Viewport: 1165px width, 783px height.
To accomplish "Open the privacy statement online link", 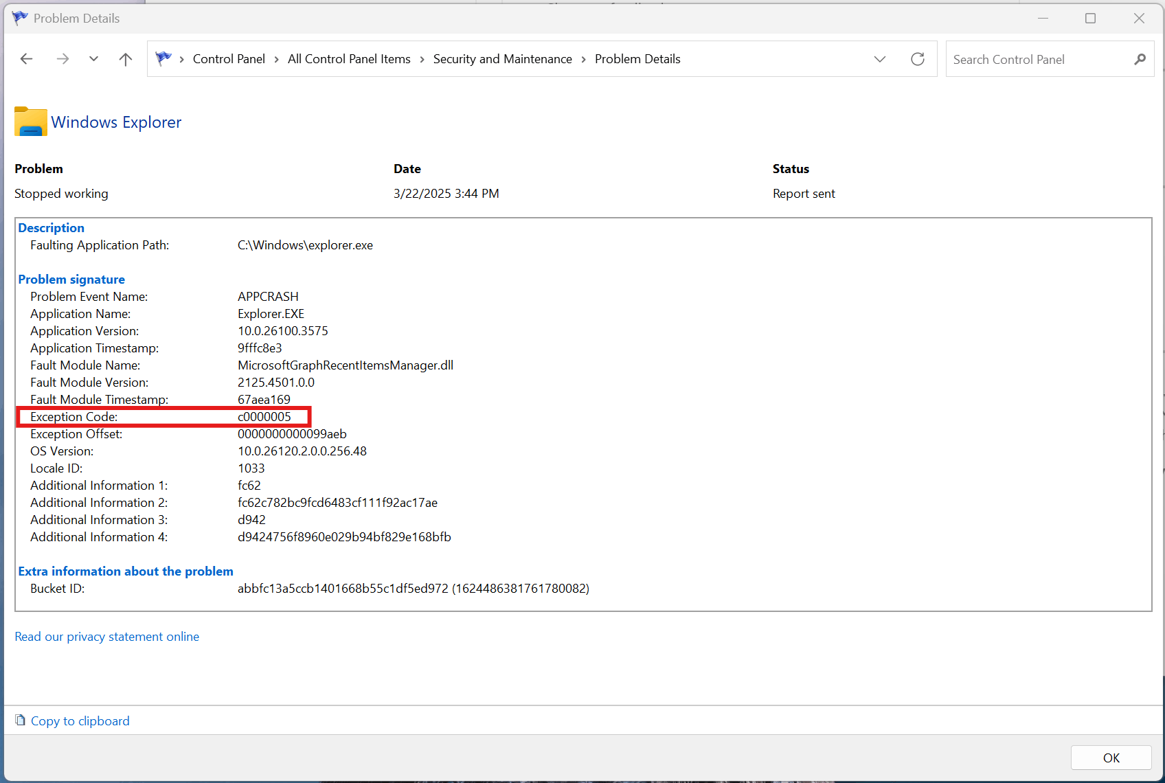I will coord(107,637).
